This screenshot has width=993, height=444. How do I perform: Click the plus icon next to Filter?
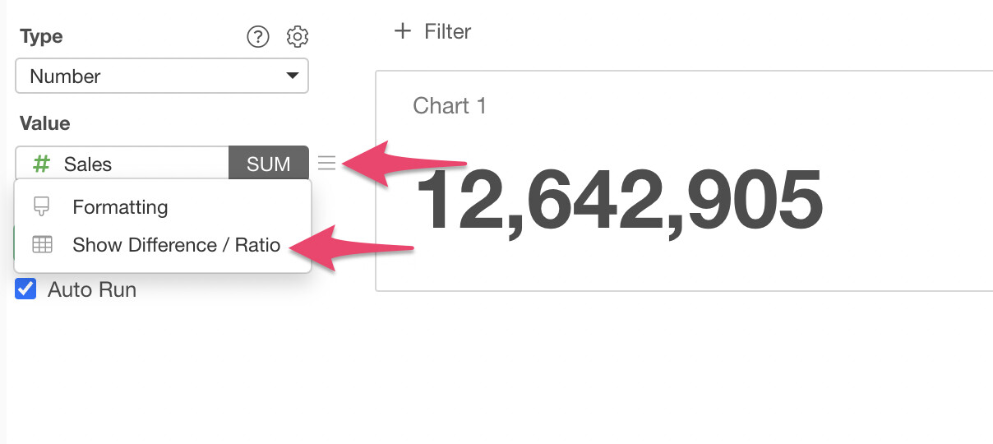click(402, 32)
